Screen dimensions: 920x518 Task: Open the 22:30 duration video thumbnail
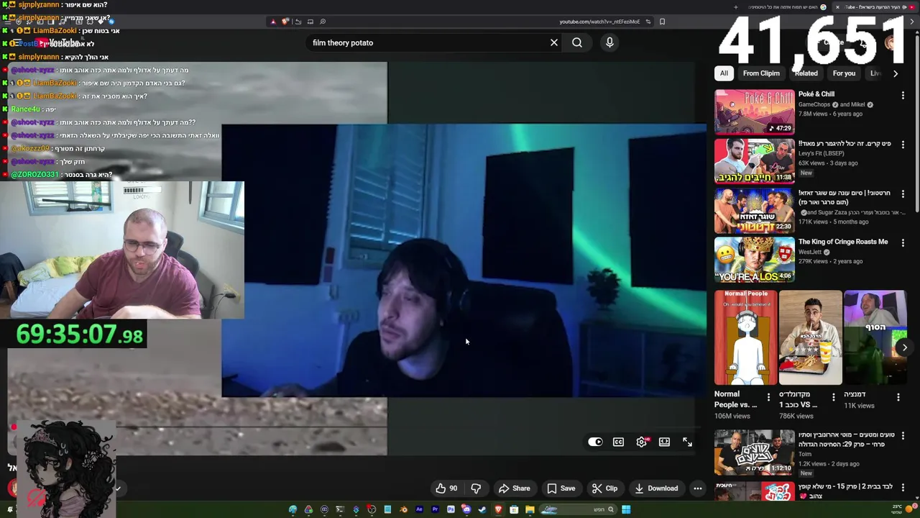pos(755,210)
